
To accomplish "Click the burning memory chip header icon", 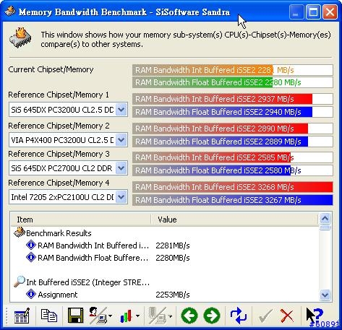I will (x=20, y=38).
